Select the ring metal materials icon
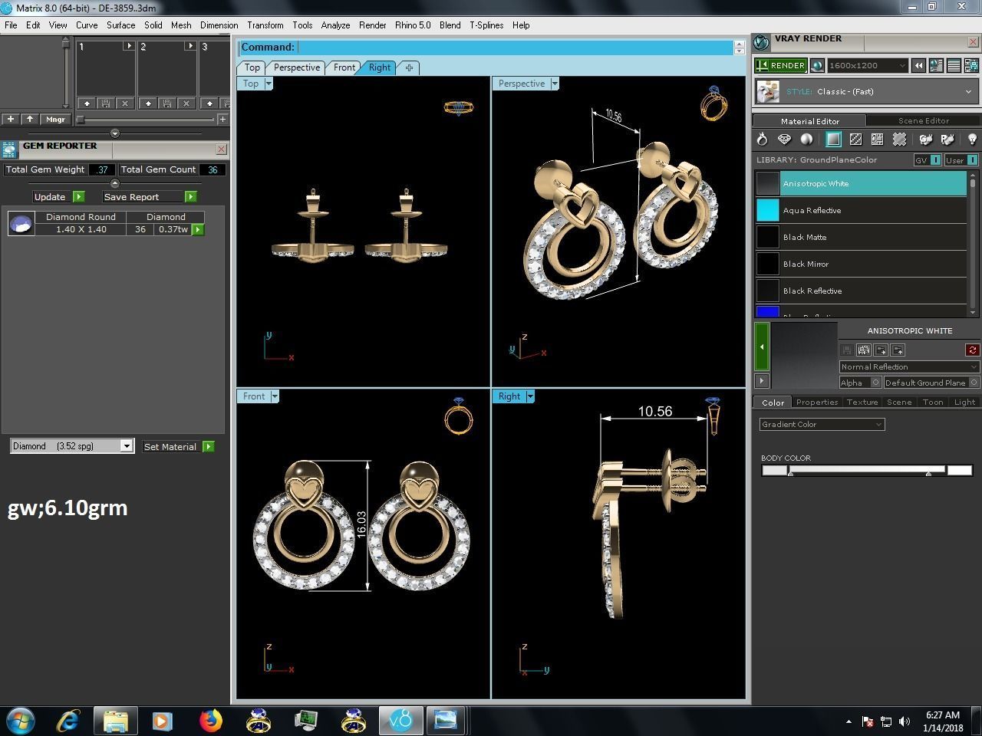Image resolution: width=982 pixels, height=736 pixels. click(762, 139)
